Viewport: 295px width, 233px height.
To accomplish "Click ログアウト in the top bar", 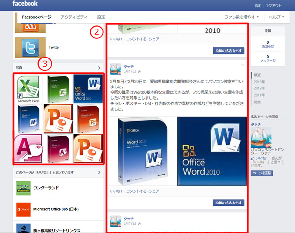I will 273,6.
